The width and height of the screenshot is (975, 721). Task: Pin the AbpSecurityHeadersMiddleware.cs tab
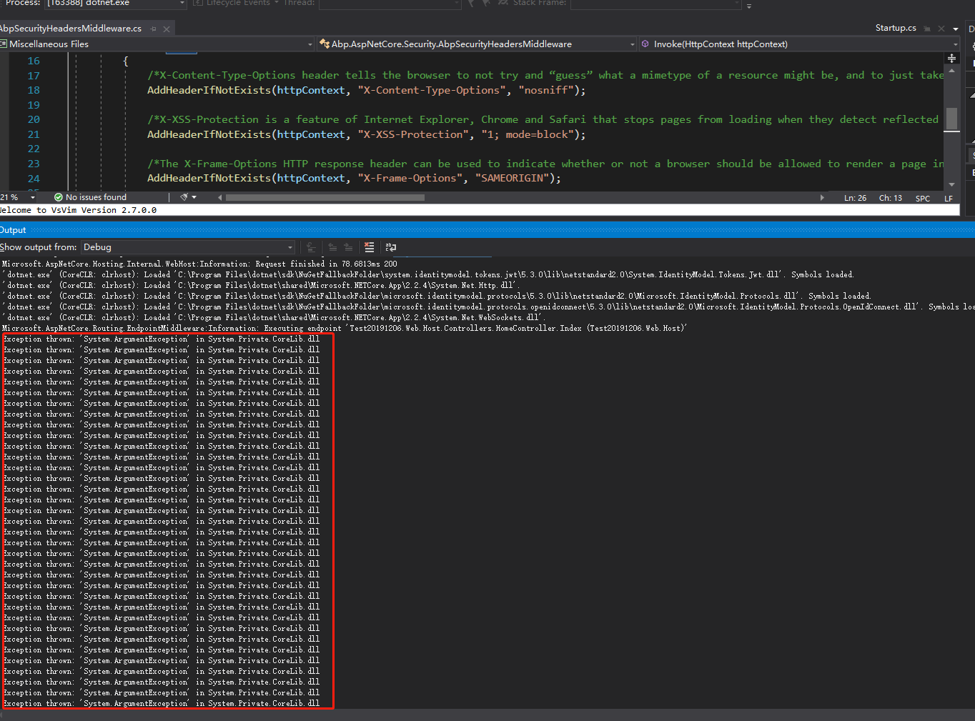(x=154, y=29)
